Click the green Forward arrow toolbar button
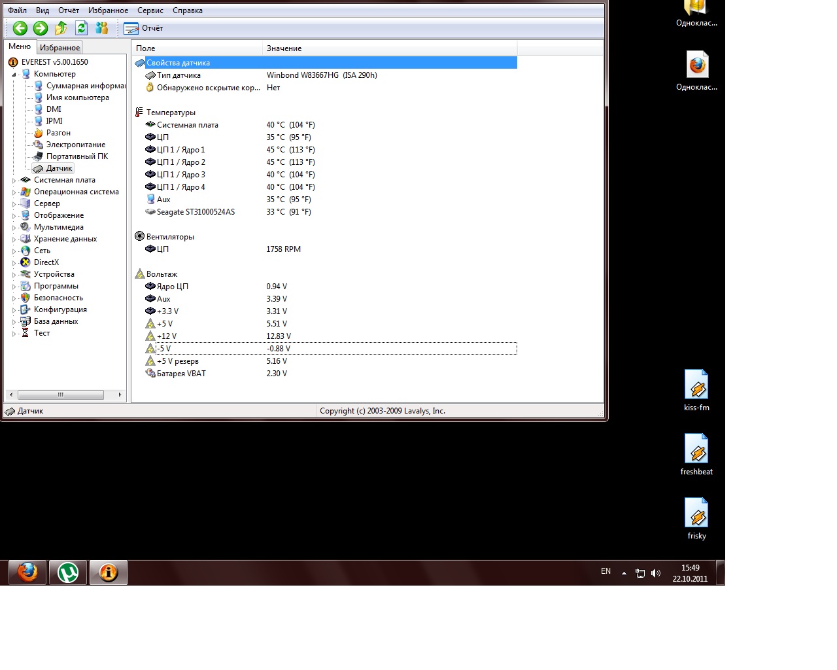 [x=41, y=28]
